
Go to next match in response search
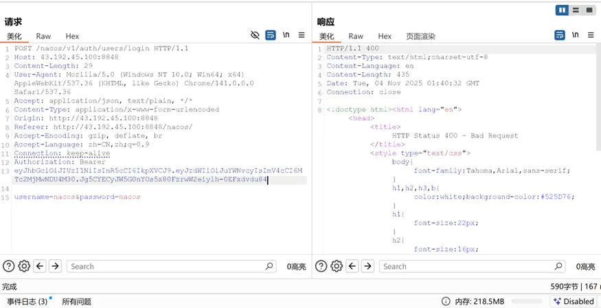pos(367,266)
